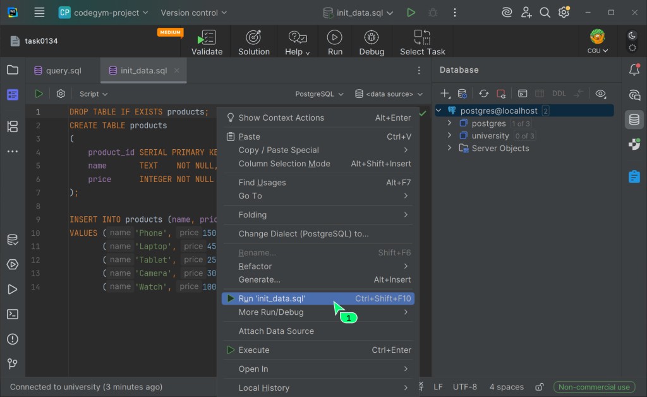Expand the Server Objects node
647x397 pixels.
pos(449,148)
